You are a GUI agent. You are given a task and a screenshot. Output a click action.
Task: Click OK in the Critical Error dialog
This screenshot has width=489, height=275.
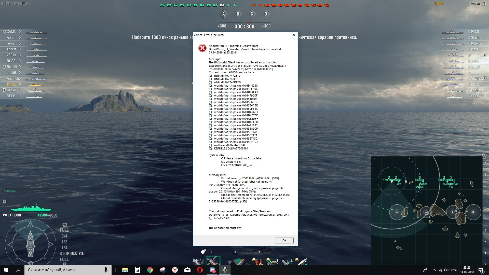point(284,240)
